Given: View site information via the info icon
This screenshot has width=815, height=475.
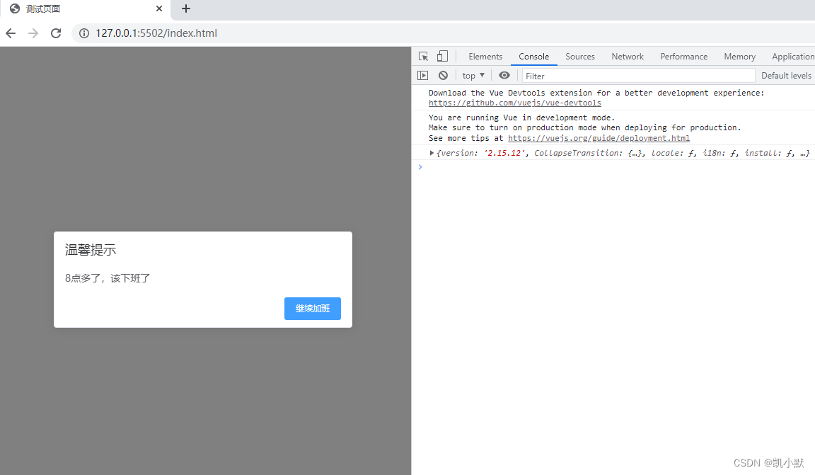Looking at the screenshot, I should click(x=84, y=33).
